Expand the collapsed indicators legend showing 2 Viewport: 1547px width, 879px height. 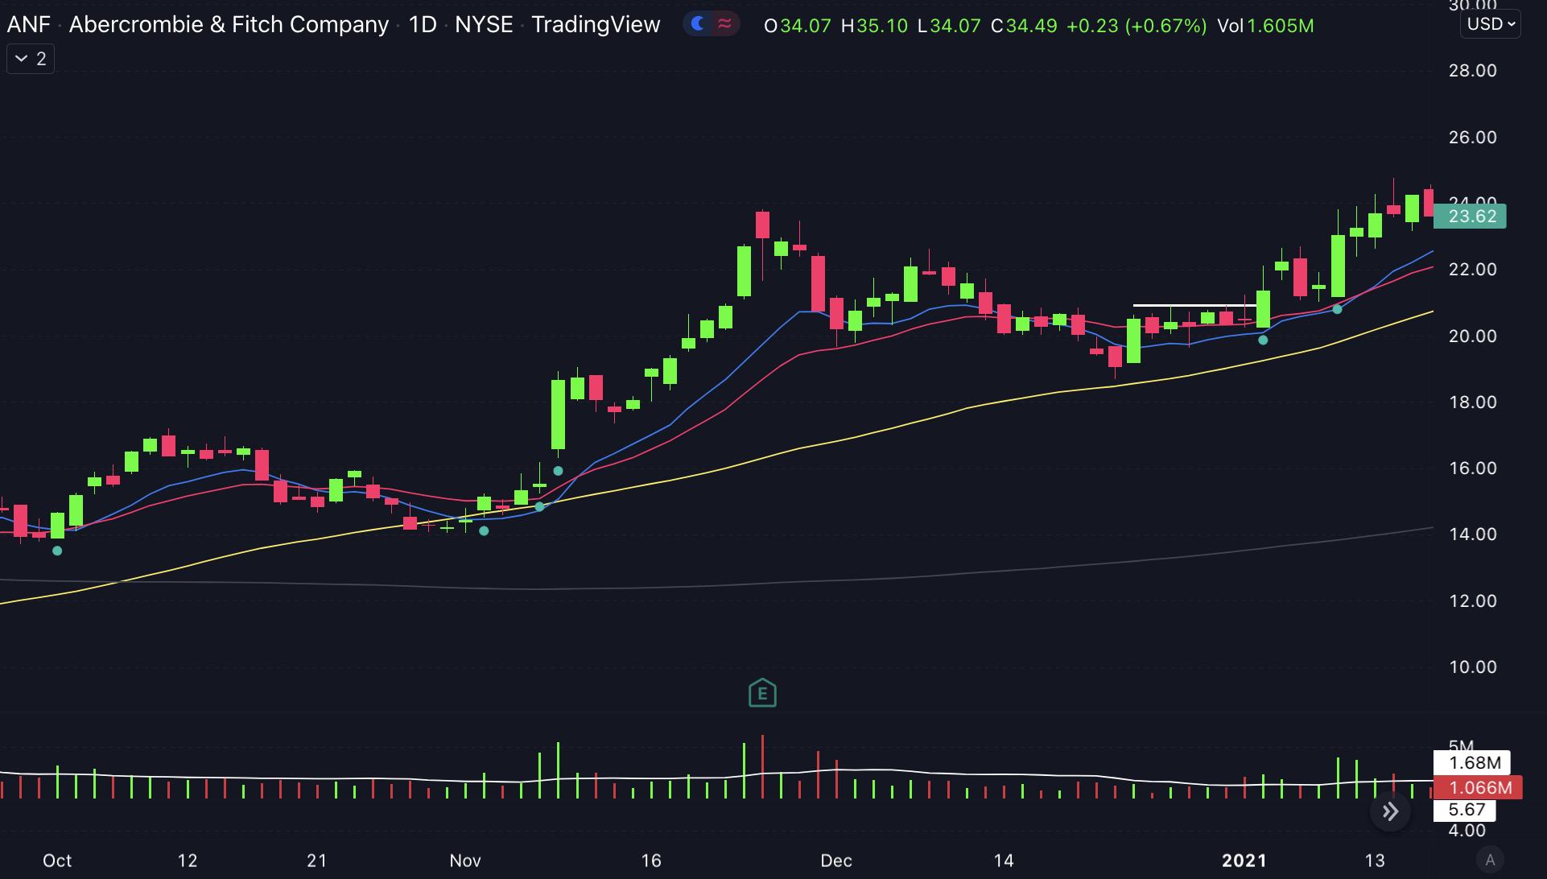pos(31,59)
